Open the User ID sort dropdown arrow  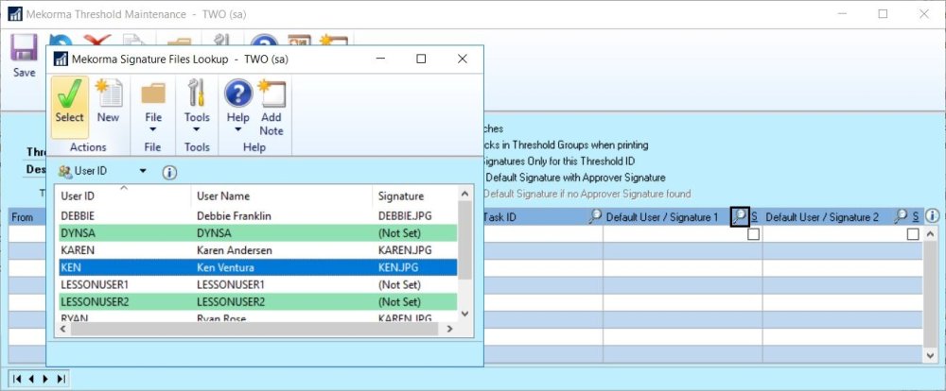(143, 172)
